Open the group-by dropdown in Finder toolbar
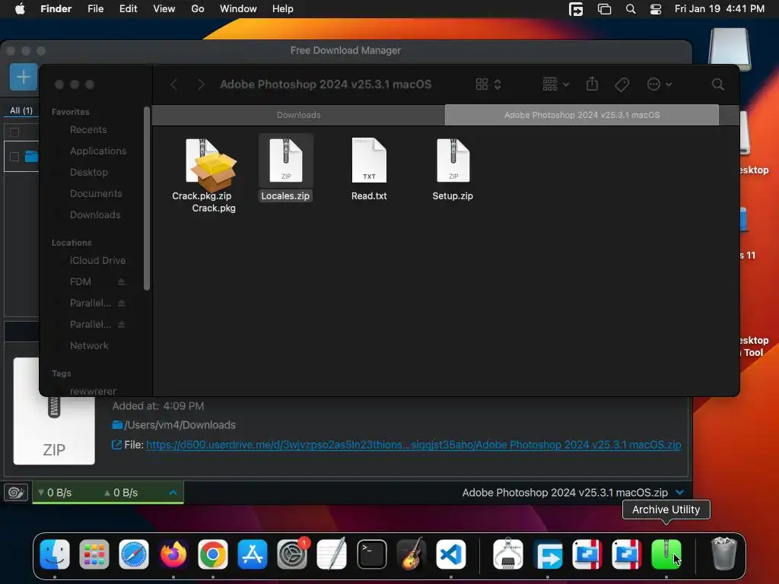Screen dimensions: 779x584 tap(555, 84)
